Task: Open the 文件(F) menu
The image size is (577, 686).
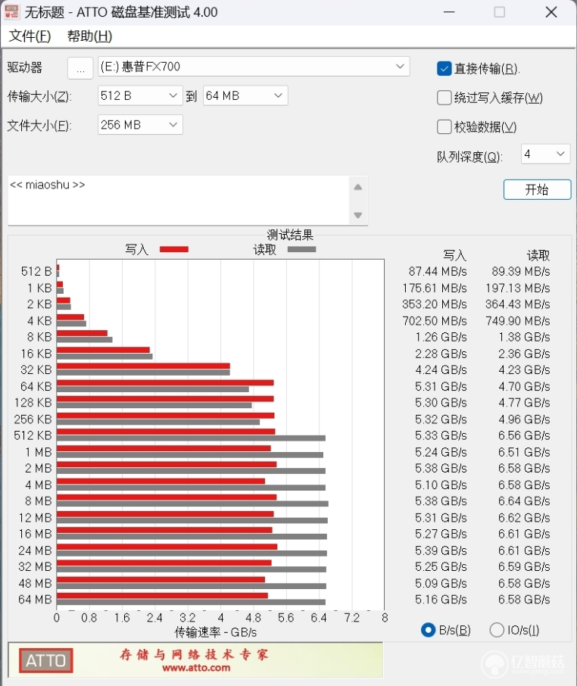Action: 30,36
